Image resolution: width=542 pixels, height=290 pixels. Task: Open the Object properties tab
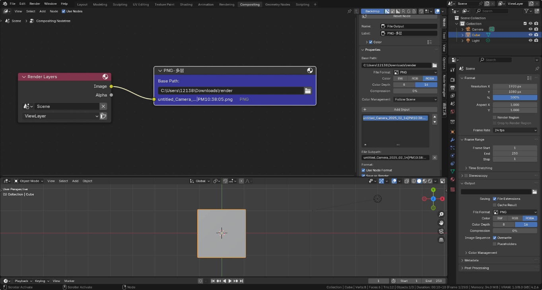point(453,132)
